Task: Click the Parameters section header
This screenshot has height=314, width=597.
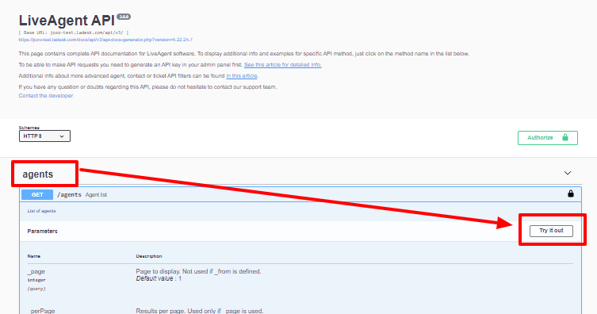Action: [42, 231]
